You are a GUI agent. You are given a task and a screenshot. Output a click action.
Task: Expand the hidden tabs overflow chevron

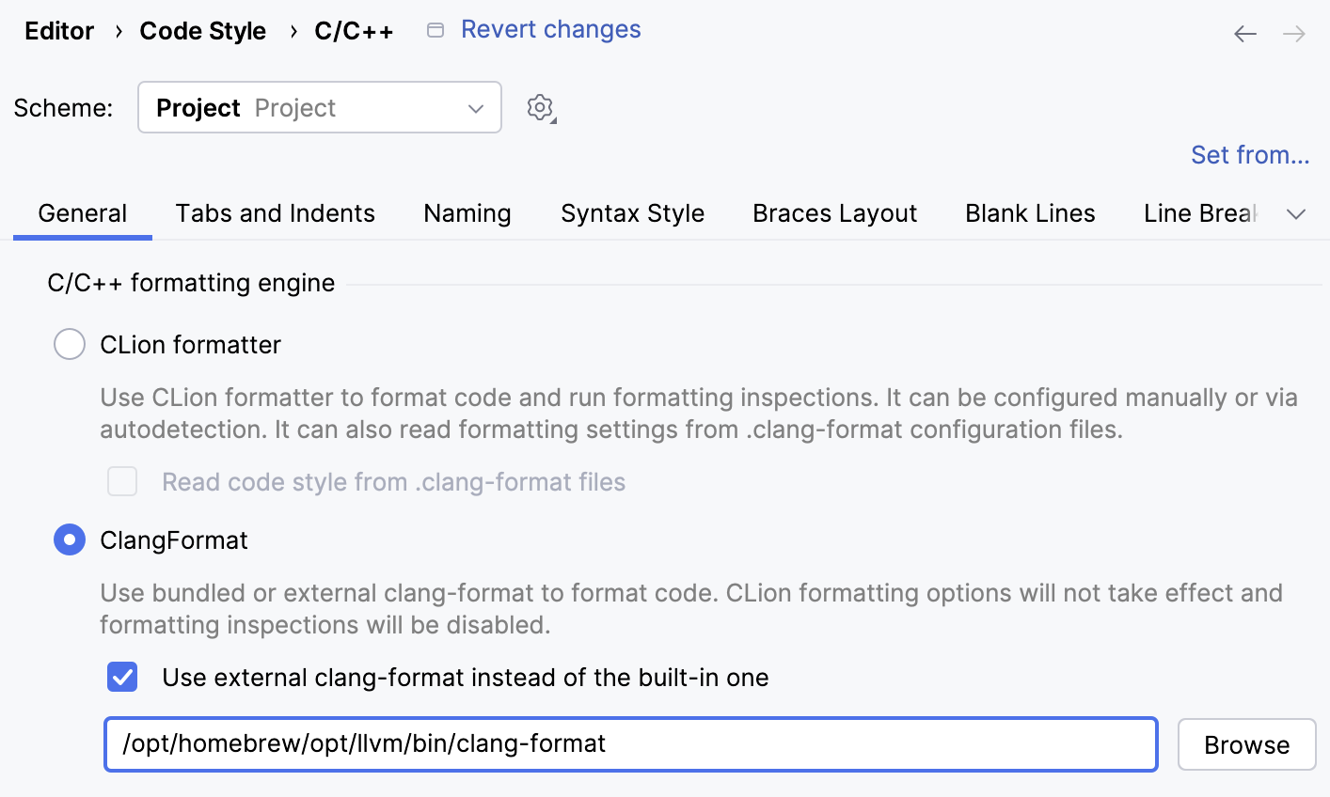coord(1296,213)
